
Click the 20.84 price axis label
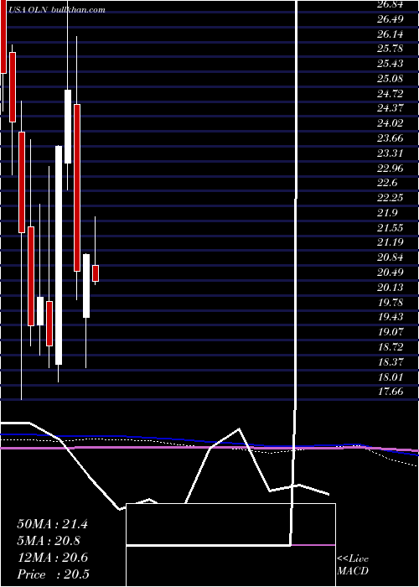click(391, 257)
